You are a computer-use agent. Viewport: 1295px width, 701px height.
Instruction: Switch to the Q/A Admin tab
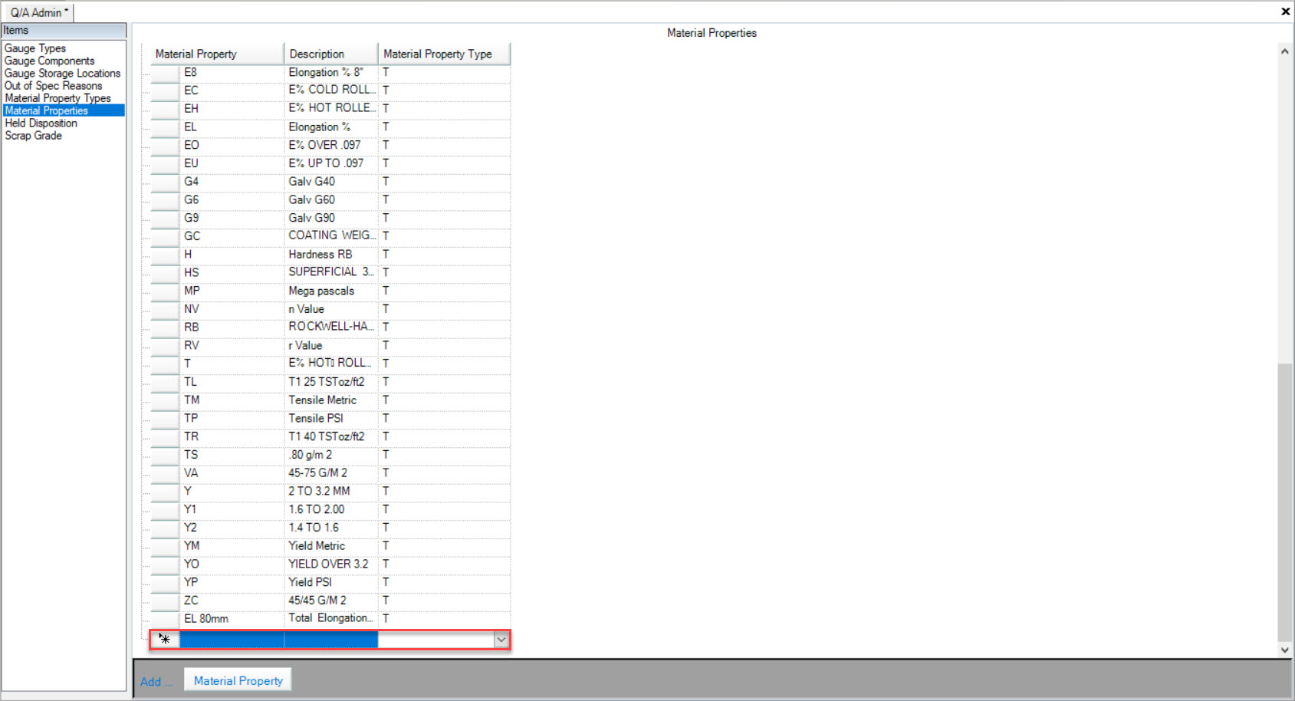pyautogui.click(x=38, y=12)
